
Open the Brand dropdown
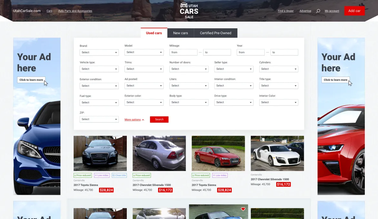click(99, 52)
